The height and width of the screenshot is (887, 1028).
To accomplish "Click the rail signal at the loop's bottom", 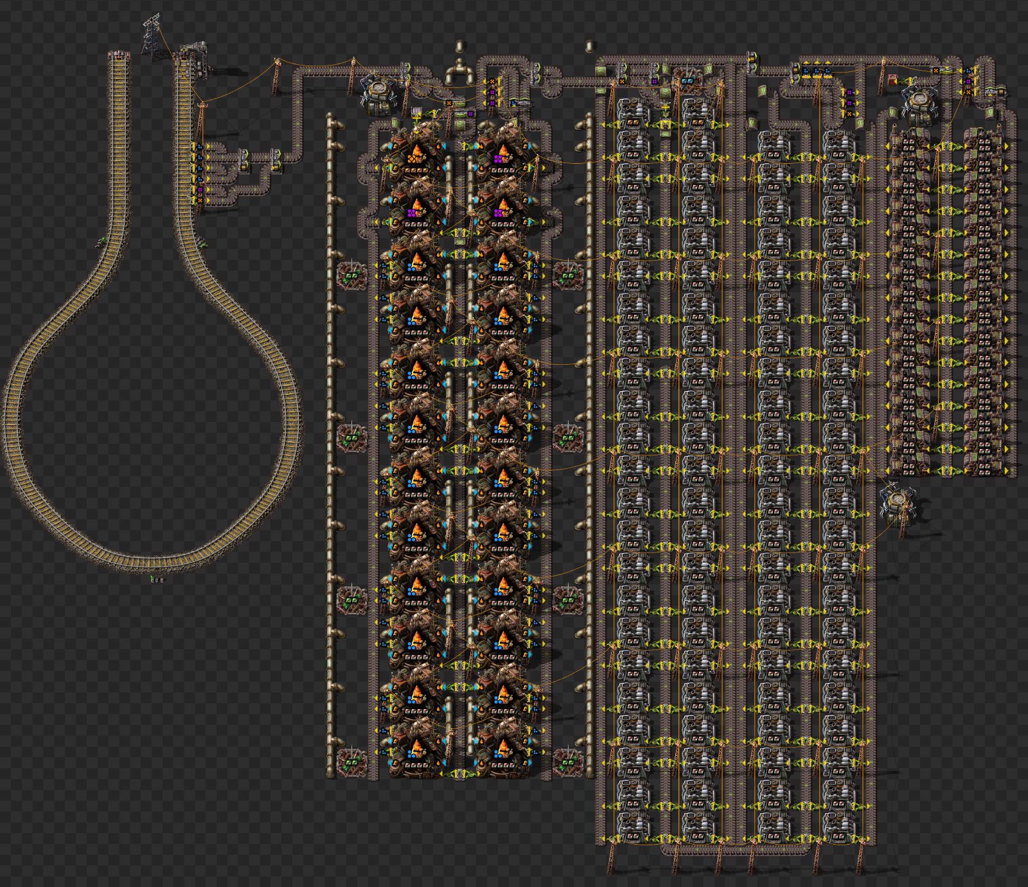I will point(157,580).
